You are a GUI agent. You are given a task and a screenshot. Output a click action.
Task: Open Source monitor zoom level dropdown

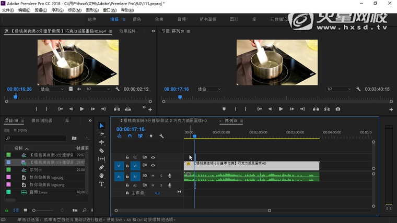51,89
